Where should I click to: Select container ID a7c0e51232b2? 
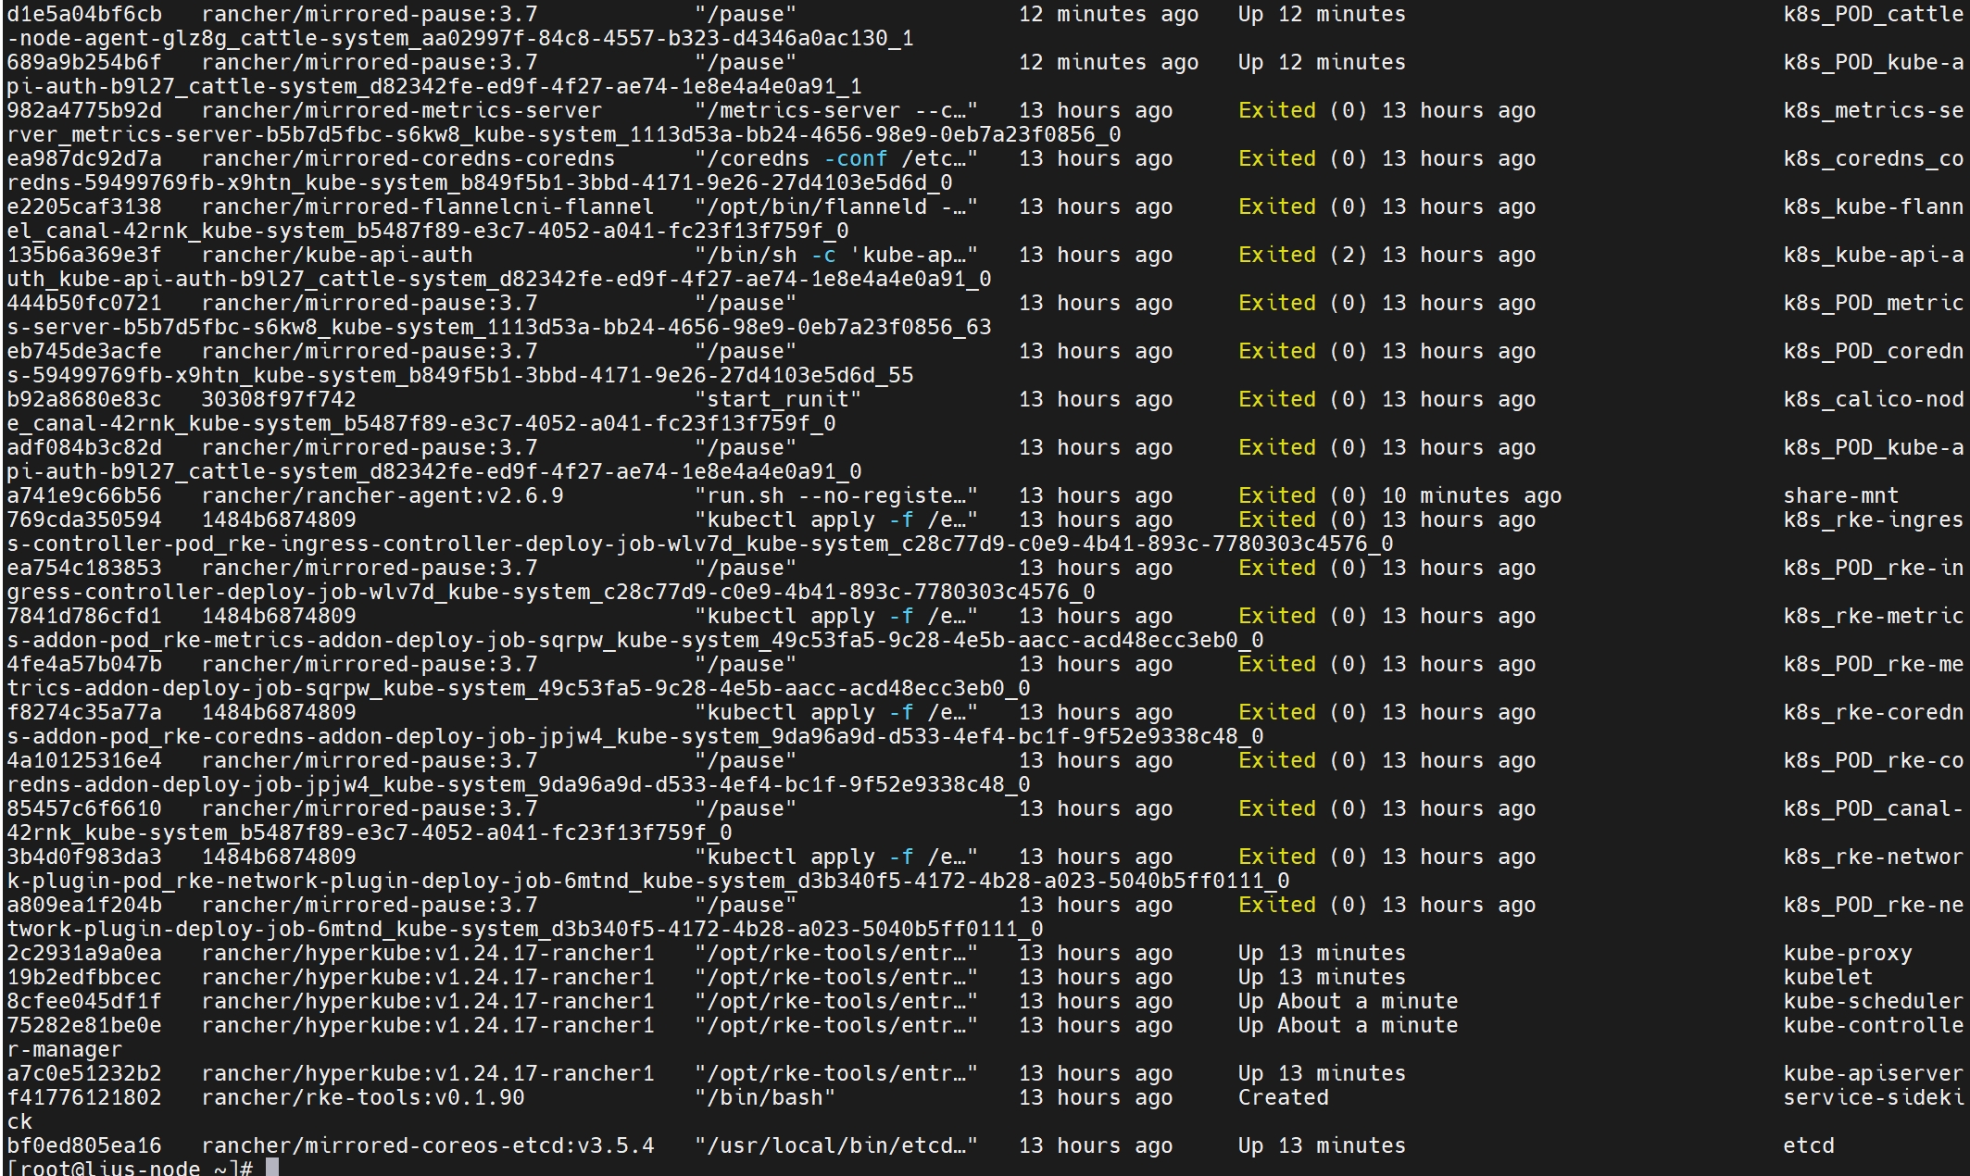[x=84, y=1074]
